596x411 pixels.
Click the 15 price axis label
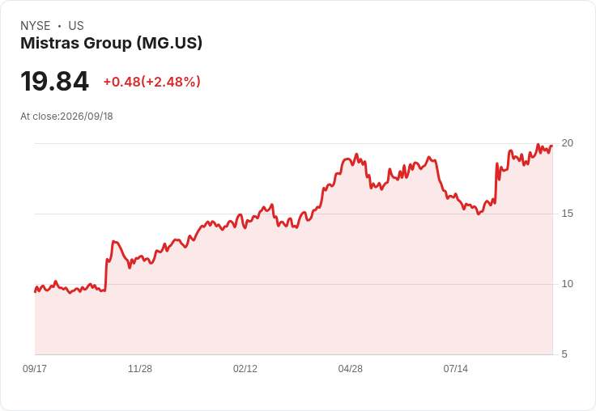(x=567, y=214)
